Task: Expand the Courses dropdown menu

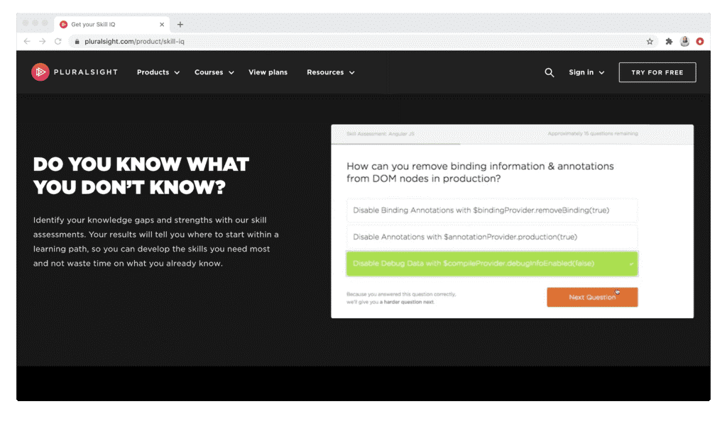Action: pos(214,72)
